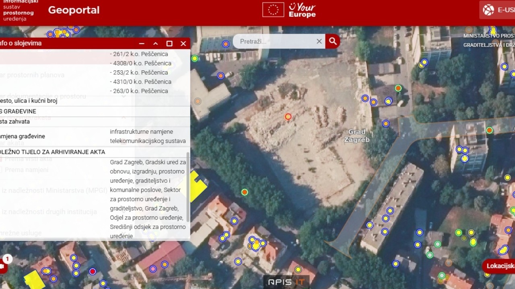The height and width of the screenshot is (289, 515).
Task: Open the Your Europe logo link
Action: 302,10
